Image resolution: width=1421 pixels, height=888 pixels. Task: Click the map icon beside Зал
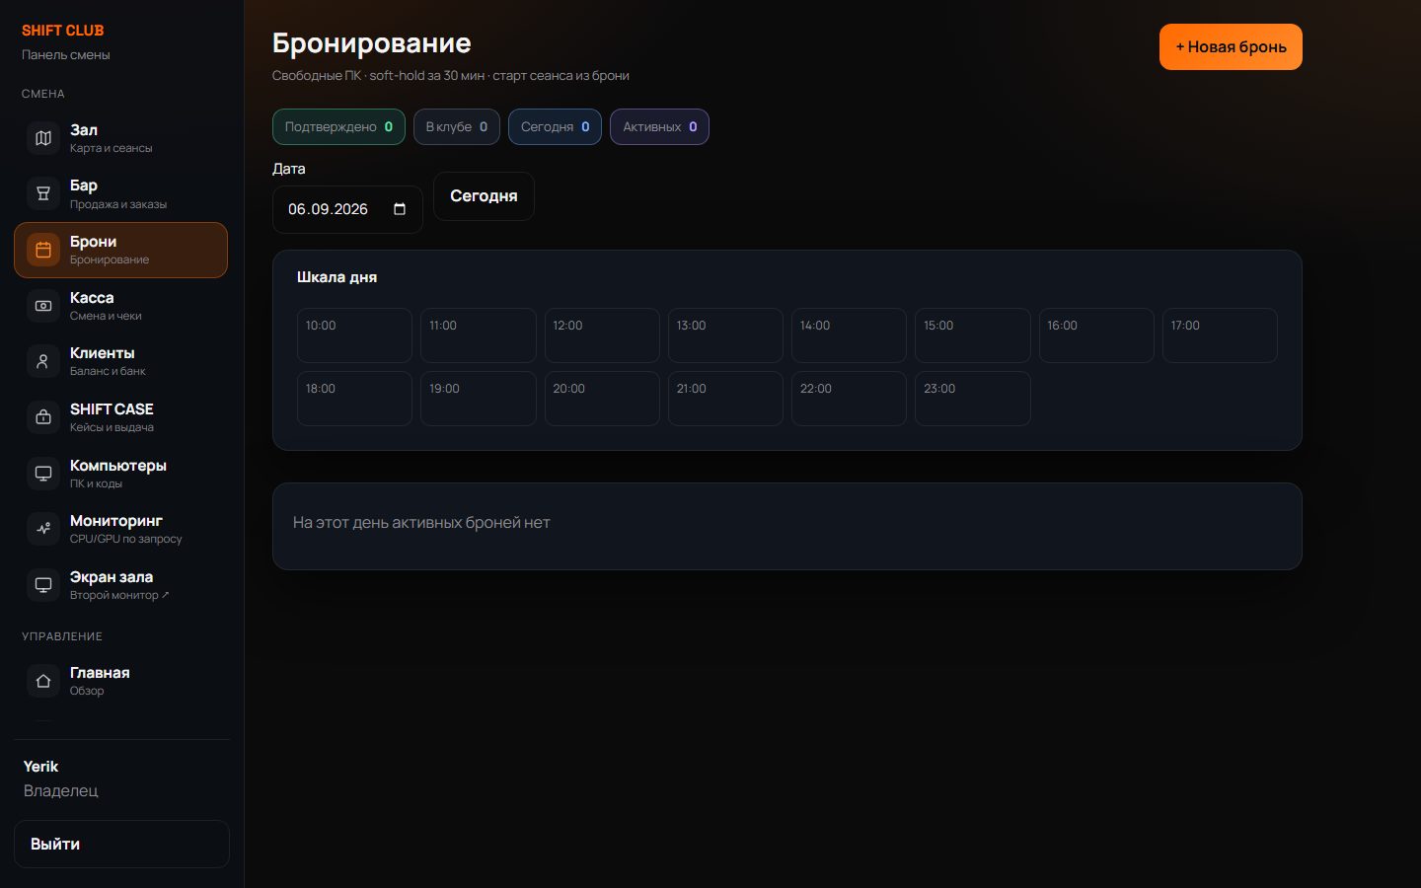[x=43, y=138]
